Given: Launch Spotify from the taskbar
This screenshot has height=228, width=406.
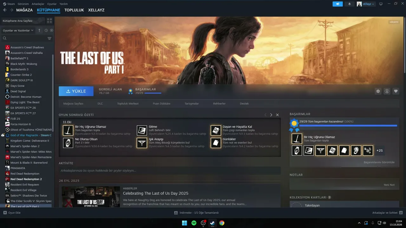Looking at the screenshot, I should (x=194, y=223).
